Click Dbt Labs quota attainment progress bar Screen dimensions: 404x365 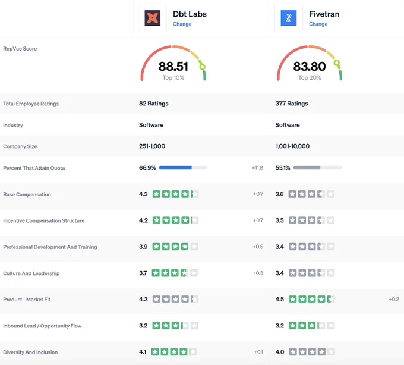coord(183,167)
